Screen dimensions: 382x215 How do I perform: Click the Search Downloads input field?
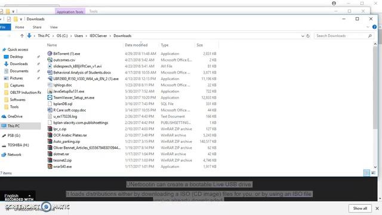pos(341,36)
